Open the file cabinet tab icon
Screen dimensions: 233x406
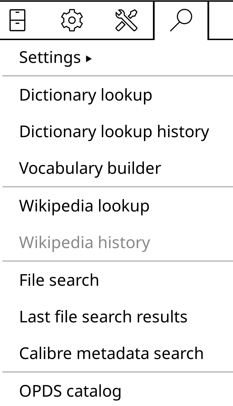coord(17,20)
